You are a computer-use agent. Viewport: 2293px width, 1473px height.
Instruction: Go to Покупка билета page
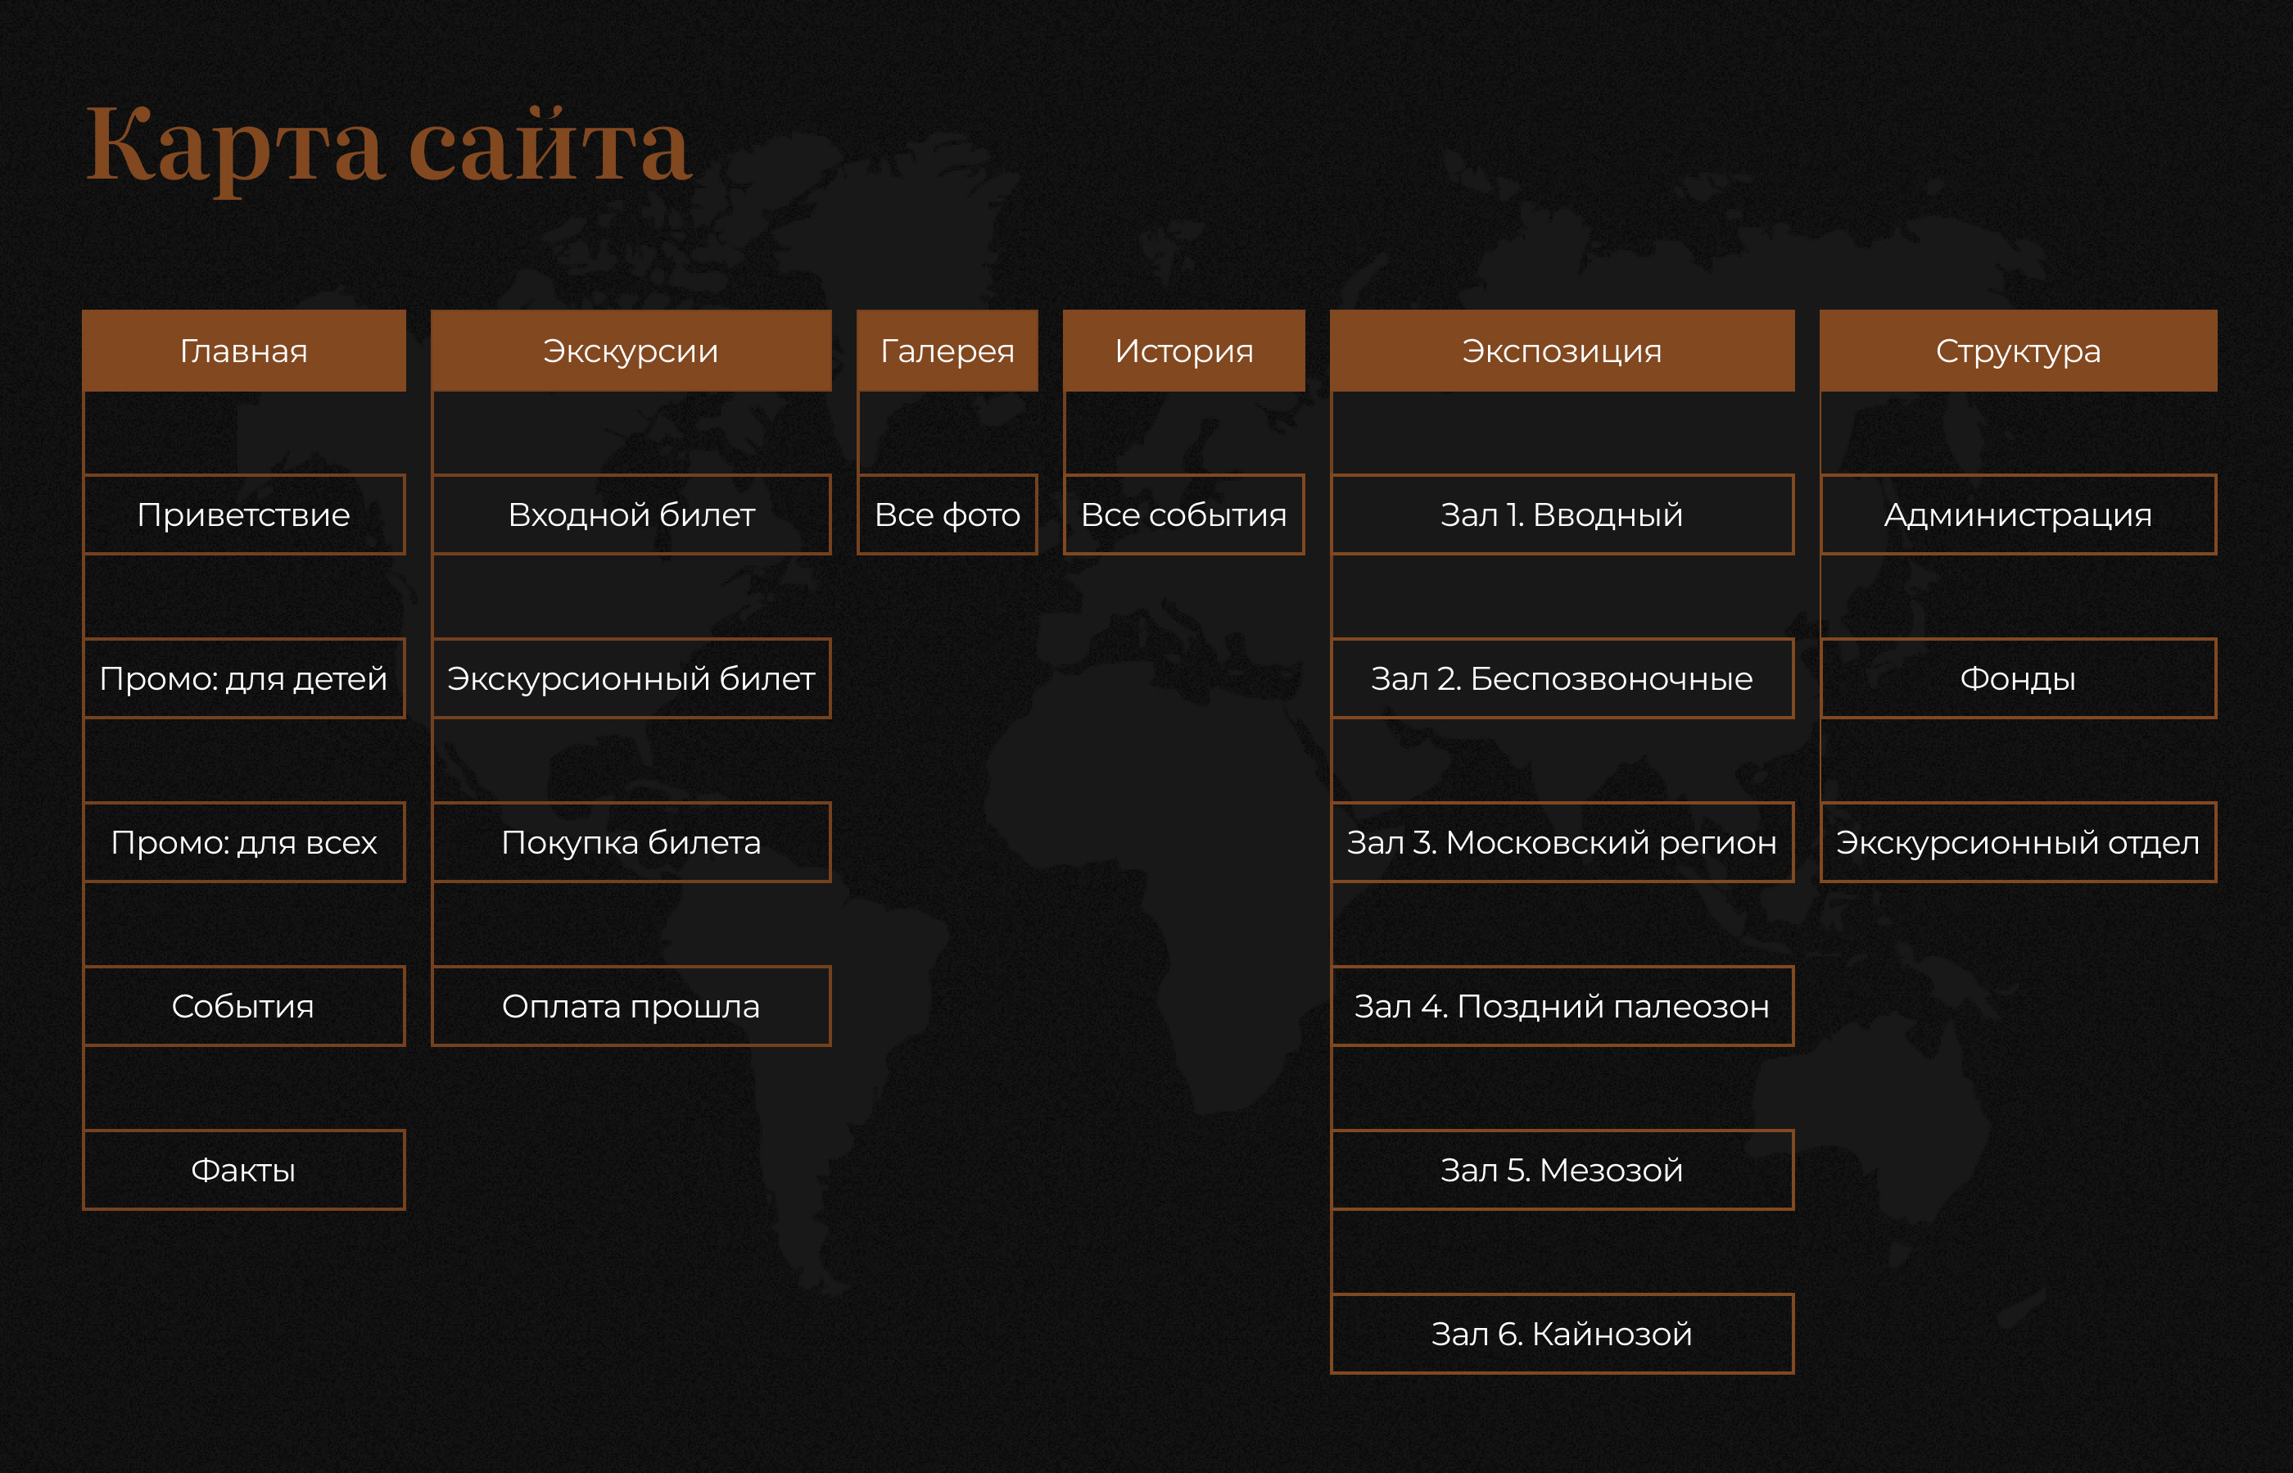[x=631, y=843]
